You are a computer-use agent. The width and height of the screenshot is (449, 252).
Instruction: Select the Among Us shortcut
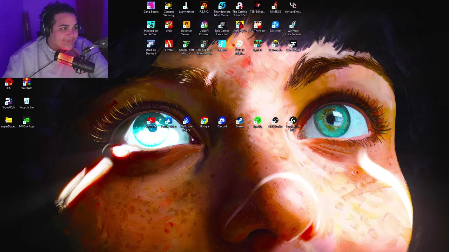pyautogui.click(x=240, y=27)
